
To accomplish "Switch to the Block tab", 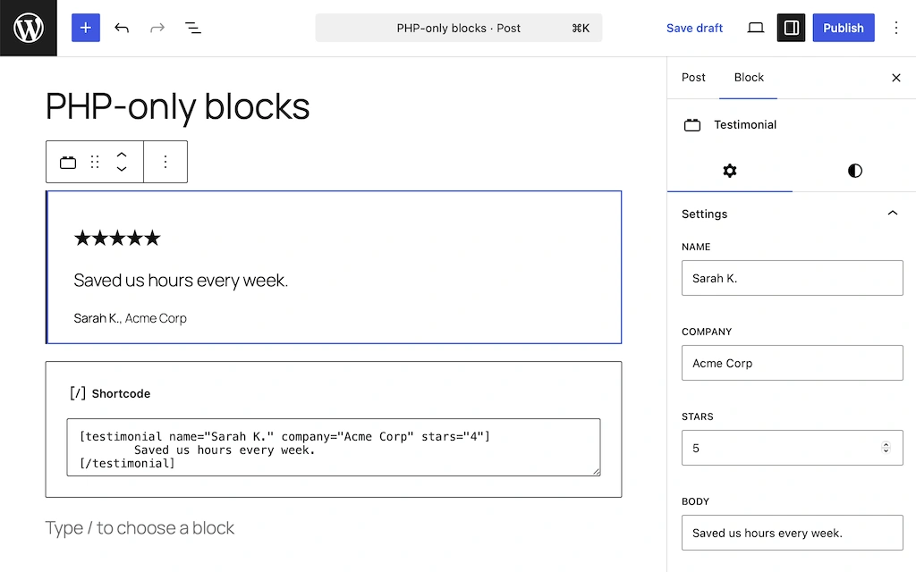I will 749,78.
